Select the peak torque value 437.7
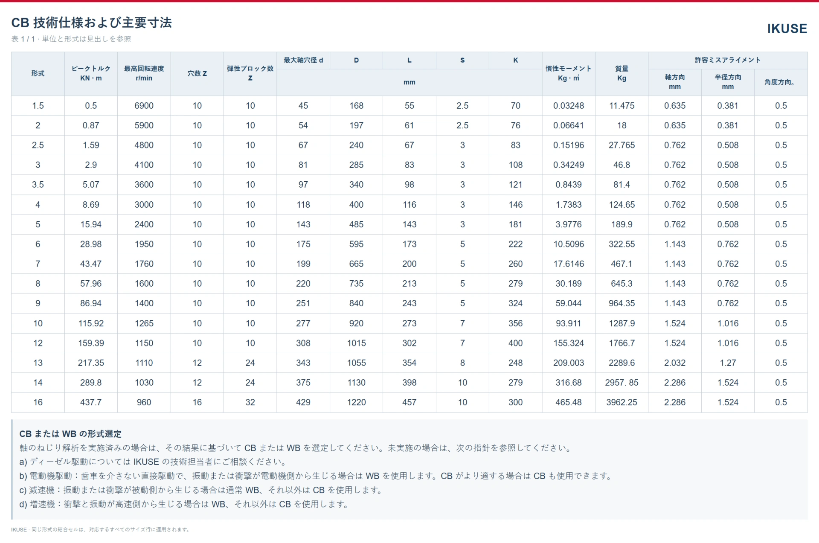The image size is (819, 543). click(x=91, y=402)
